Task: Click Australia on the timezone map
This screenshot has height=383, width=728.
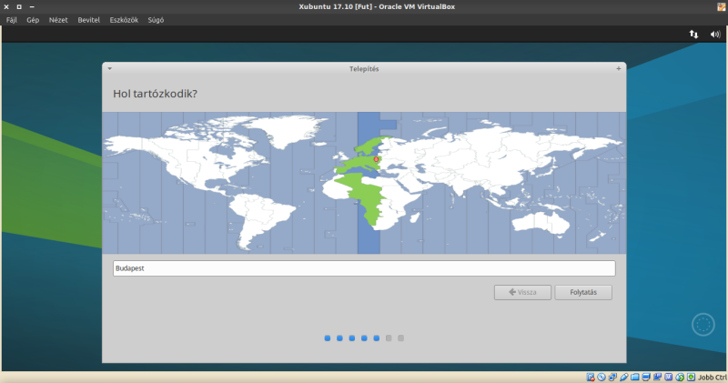Action: 547,217
